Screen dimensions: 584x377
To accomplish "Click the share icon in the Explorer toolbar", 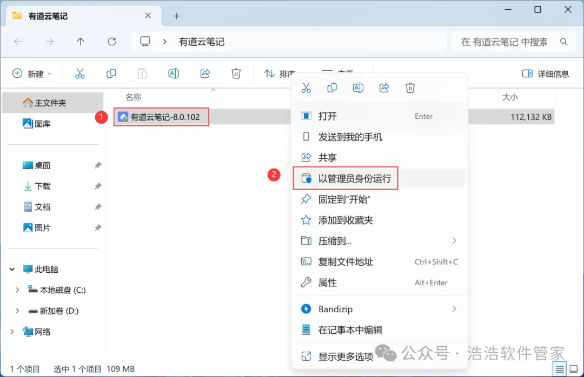I will coord(205,73).
